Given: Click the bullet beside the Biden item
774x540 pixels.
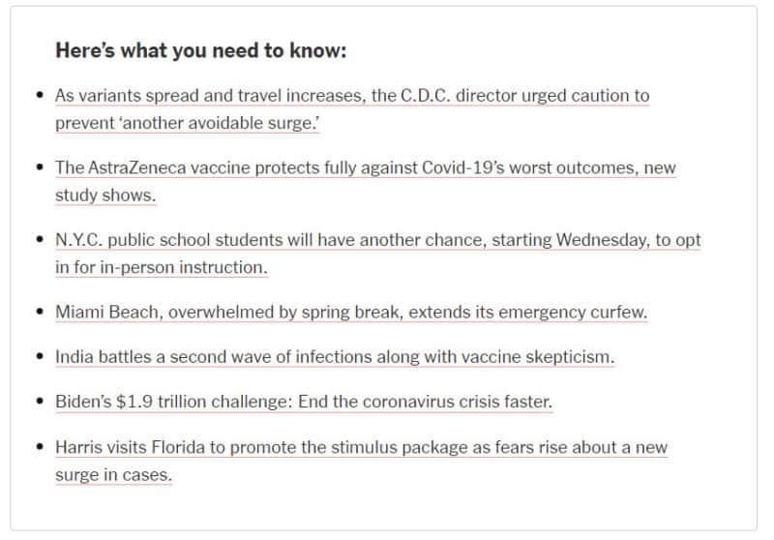Looking at the screenshot, I should click(40, 401).
